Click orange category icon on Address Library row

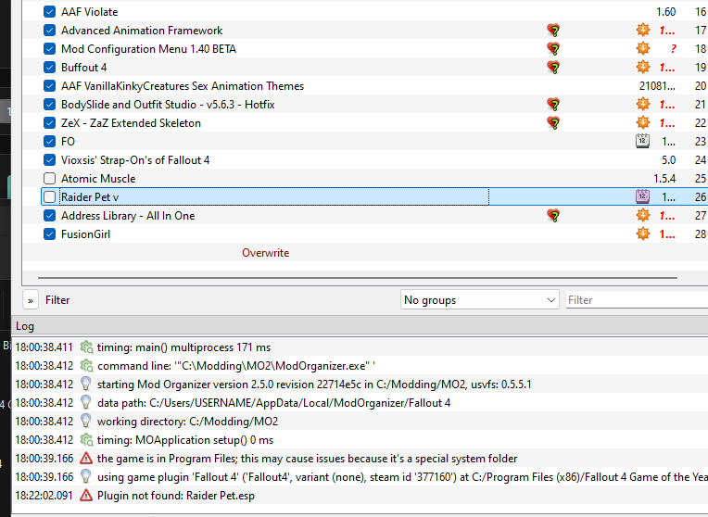click(x=643, y=215)
